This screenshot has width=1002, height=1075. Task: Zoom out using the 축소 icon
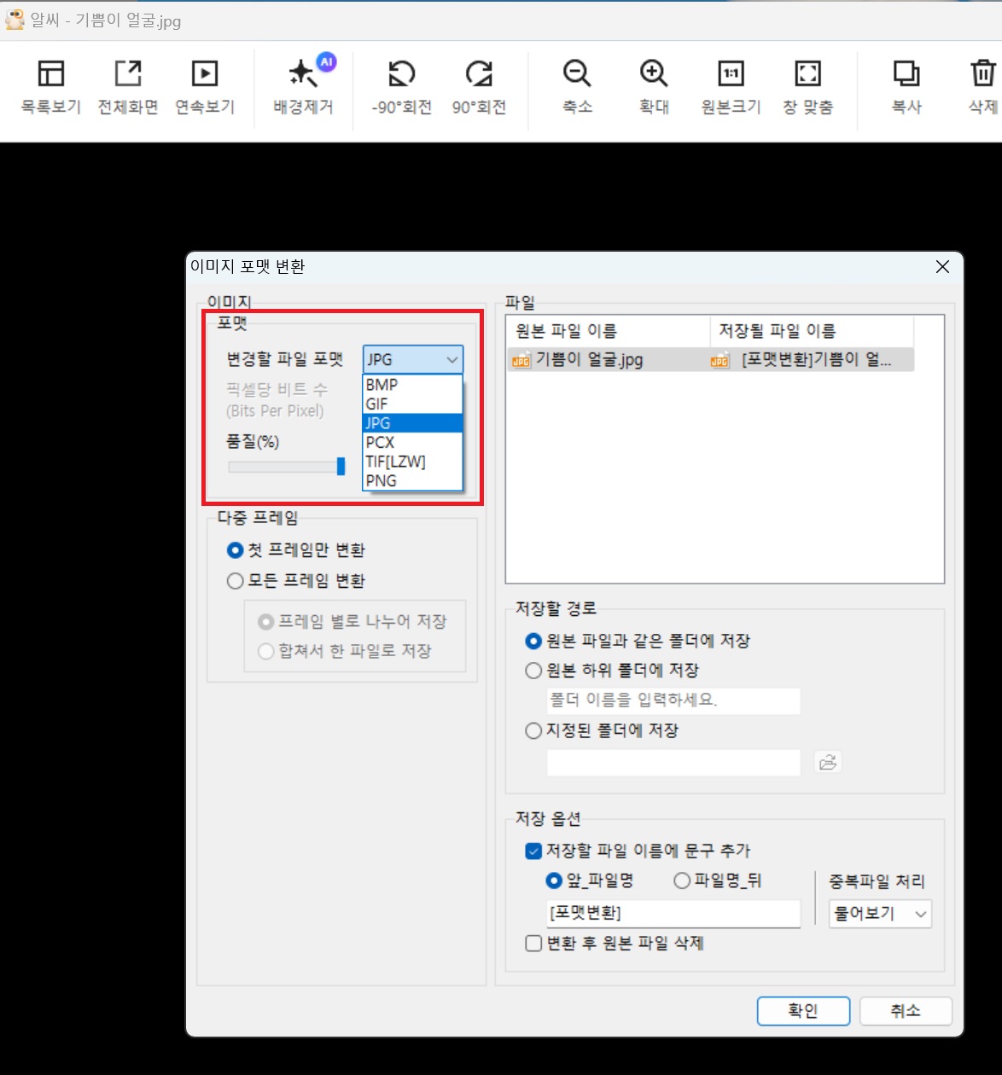(x=577, y=85)
